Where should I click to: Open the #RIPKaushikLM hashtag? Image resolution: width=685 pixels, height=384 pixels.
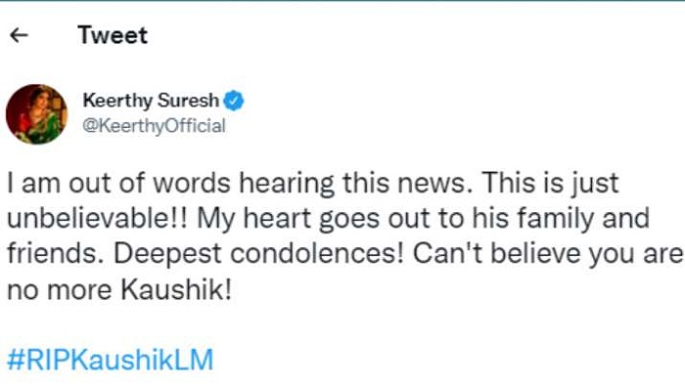(110, 360)
